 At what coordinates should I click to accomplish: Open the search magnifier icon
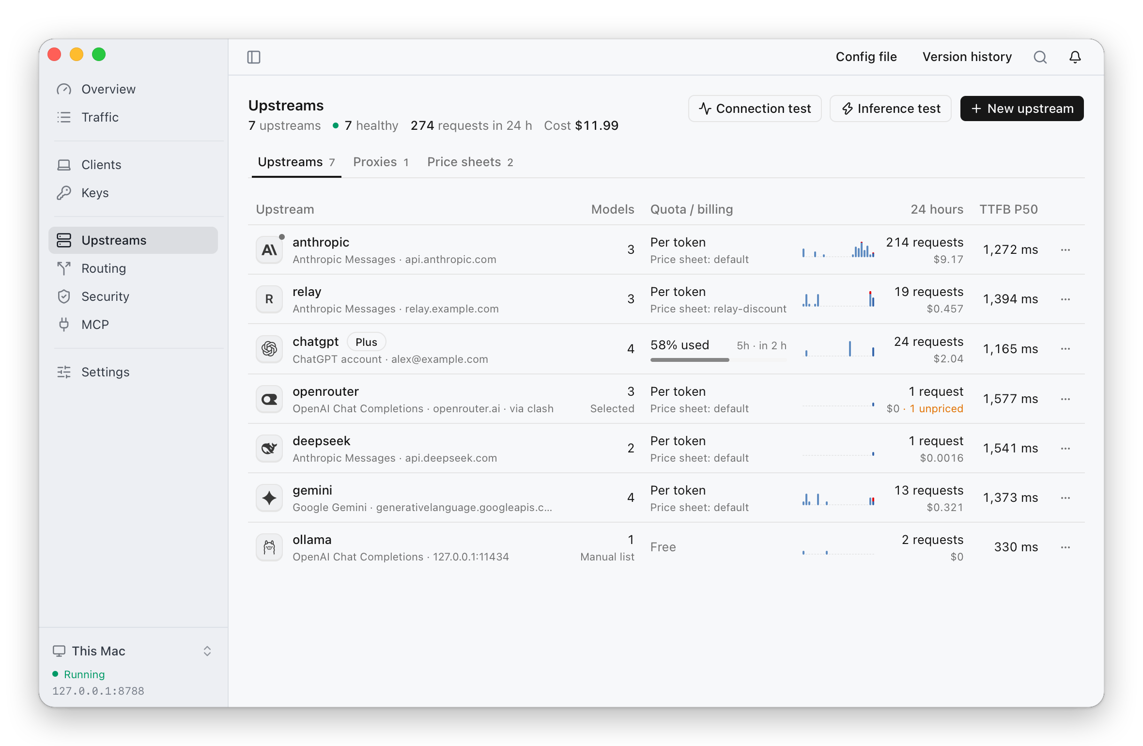point(1040,57)
